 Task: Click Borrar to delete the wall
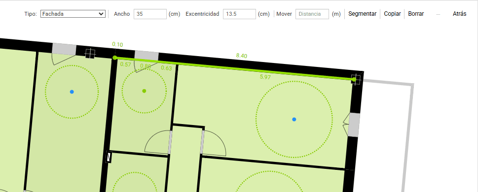(x=416, y=14)
